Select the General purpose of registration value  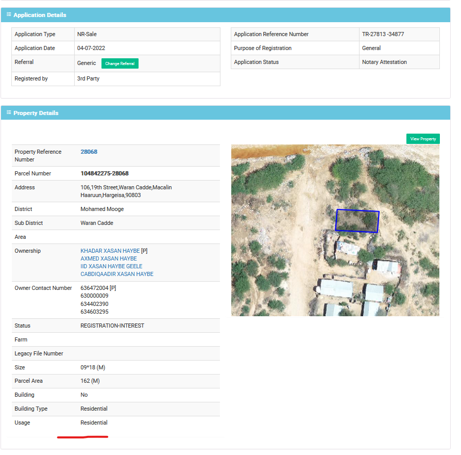(x=371, y=48)
